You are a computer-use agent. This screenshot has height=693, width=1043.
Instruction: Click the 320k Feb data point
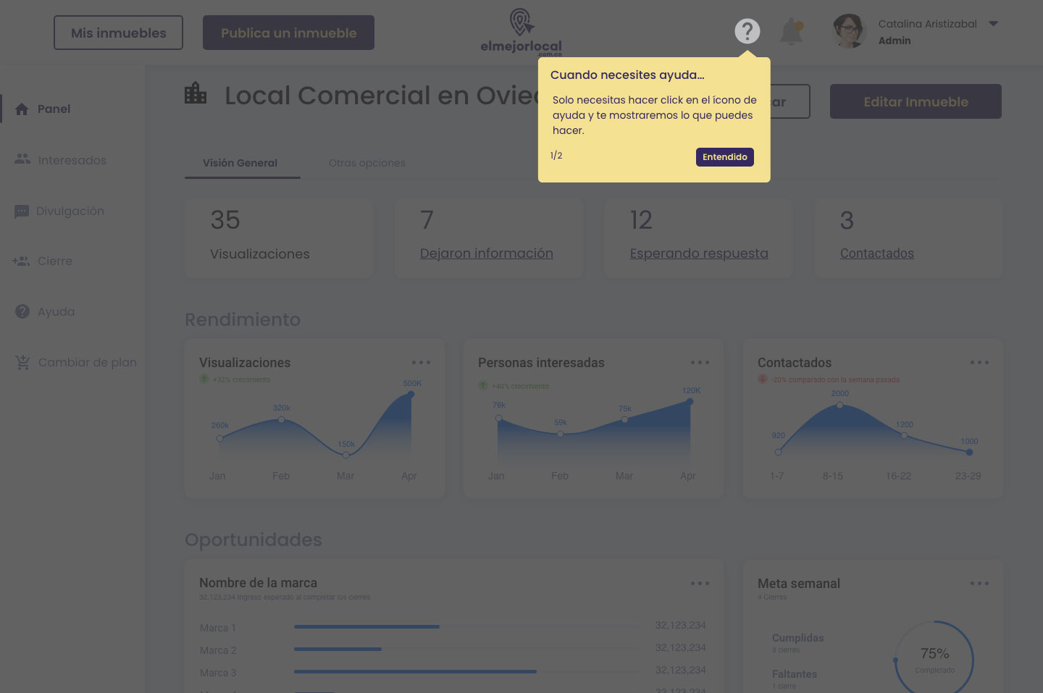(x=282, y=419)
